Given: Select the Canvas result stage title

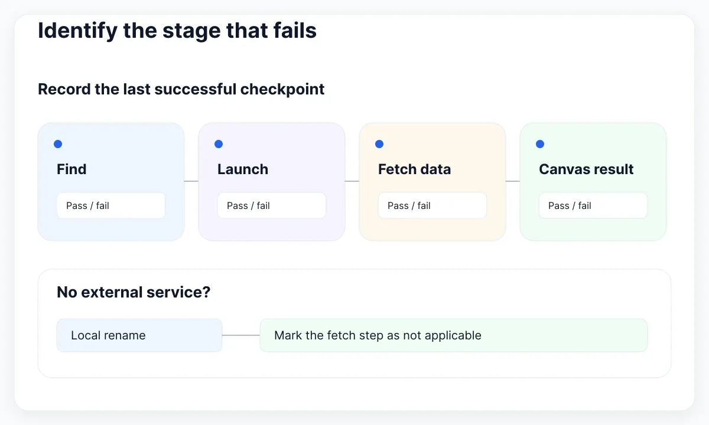Looking at the screenshot, I should tap(586, 169).
